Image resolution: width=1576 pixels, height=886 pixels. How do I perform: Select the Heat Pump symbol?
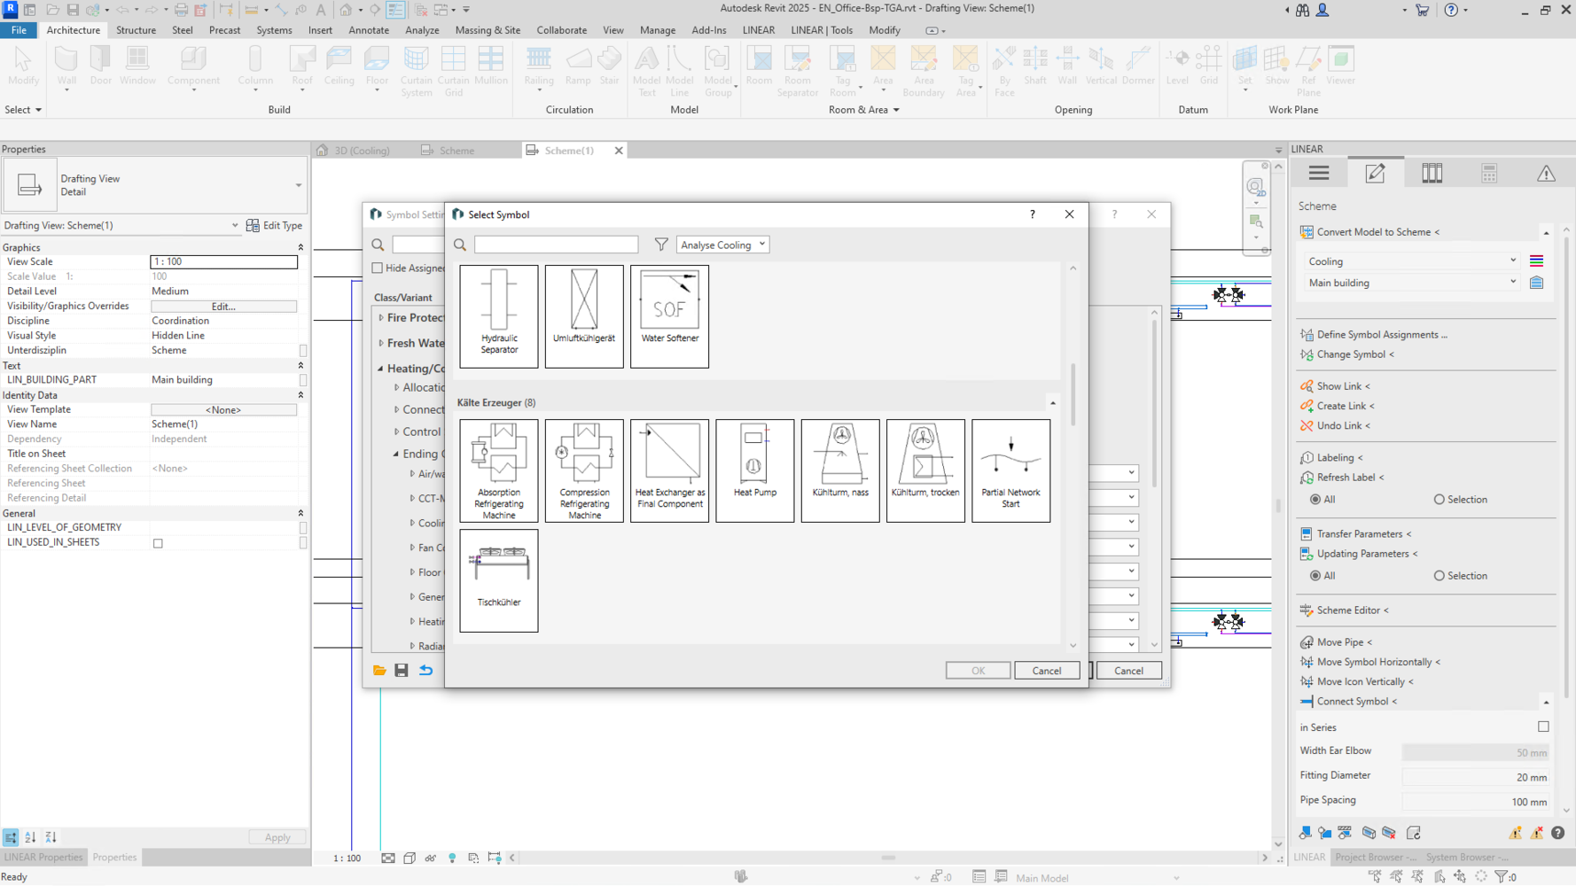(x=754, y=470)
